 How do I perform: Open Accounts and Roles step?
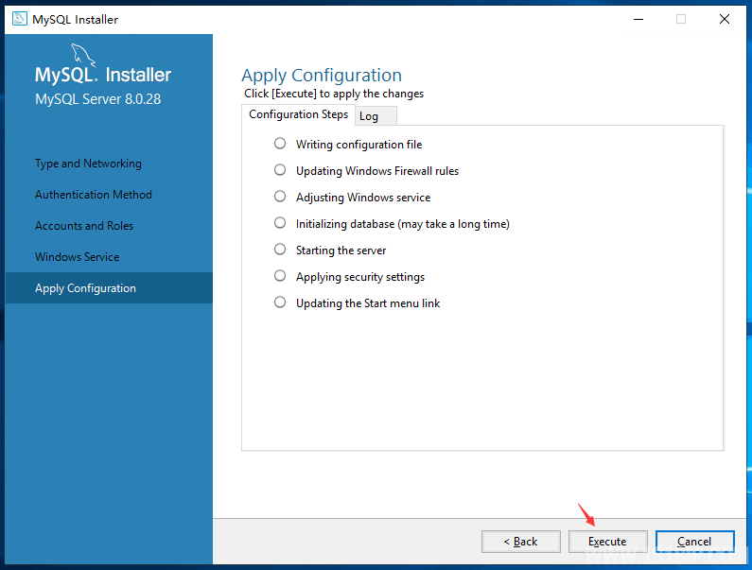tap(84, 226)
